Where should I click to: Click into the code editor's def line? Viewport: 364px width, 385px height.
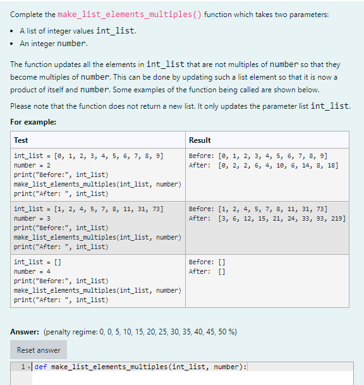[x=140, y=367]
